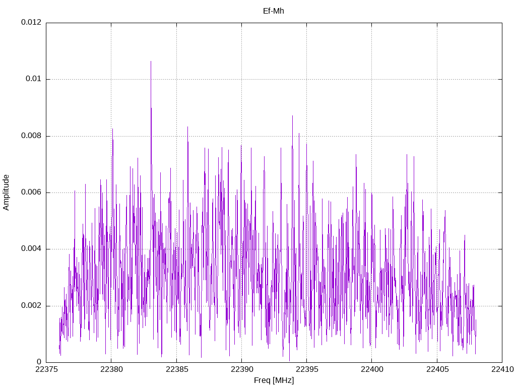Click the x-axis tick label 22375
The width and height of the screenshot is (516, 387).
coord(46,369)
